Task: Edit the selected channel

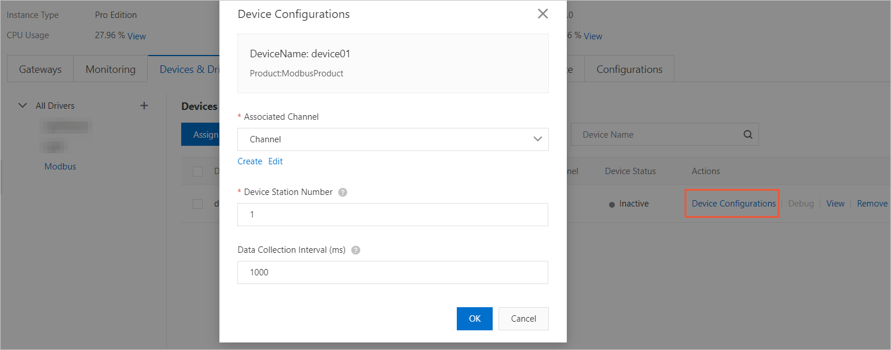Action: pyautogui.click(x=275, y=161)
